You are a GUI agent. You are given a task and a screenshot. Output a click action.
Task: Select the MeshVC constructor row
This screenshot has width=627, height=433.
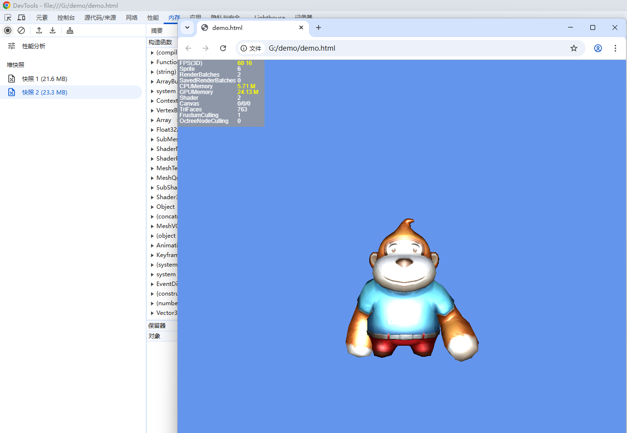[x=162, y=226]
